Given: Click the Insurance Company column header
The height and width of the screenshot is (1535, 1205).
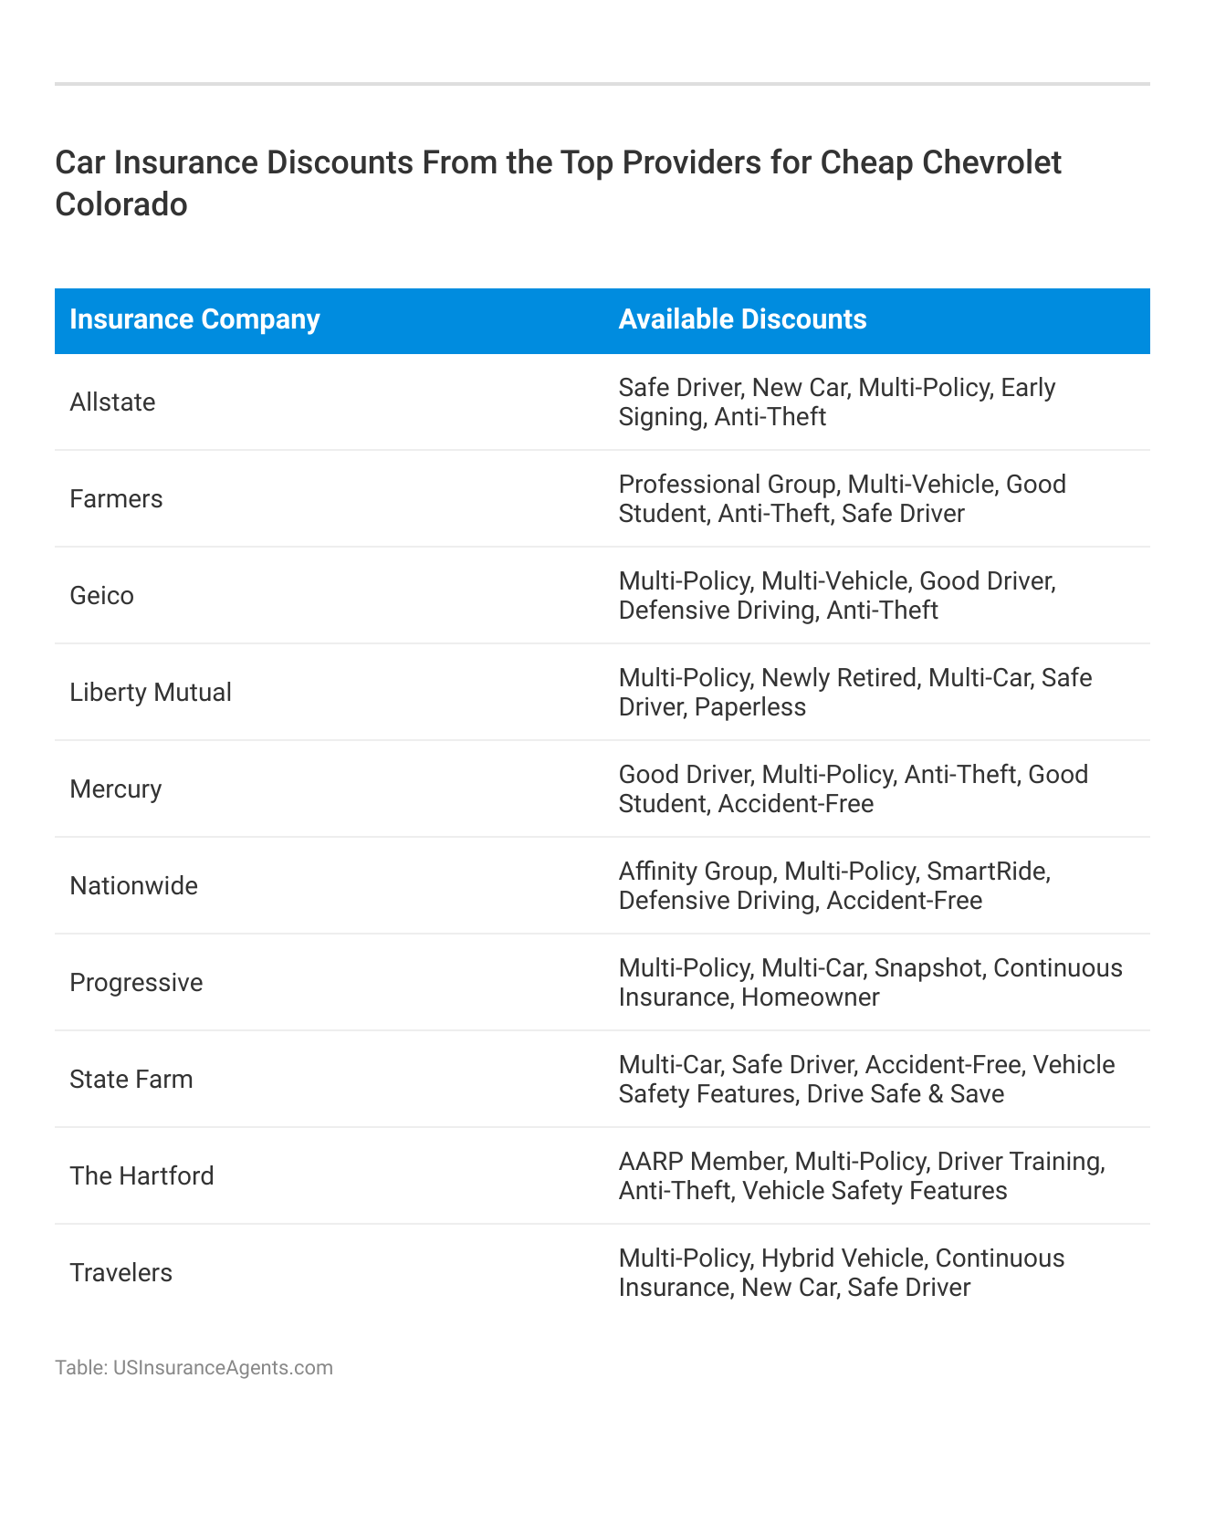Looking at the screenshot, I should [x=194, y=319].
